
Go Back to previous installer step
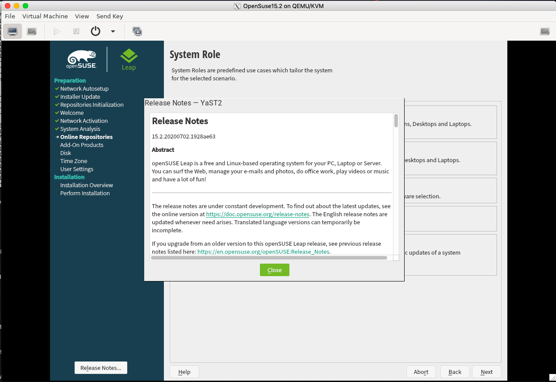click(x=455, y=372)
